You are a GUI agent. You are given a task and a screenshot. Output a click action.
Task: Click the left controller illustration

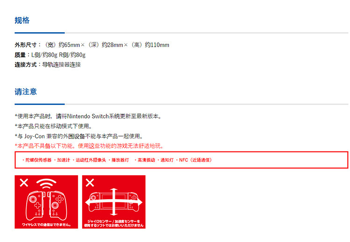35,206
